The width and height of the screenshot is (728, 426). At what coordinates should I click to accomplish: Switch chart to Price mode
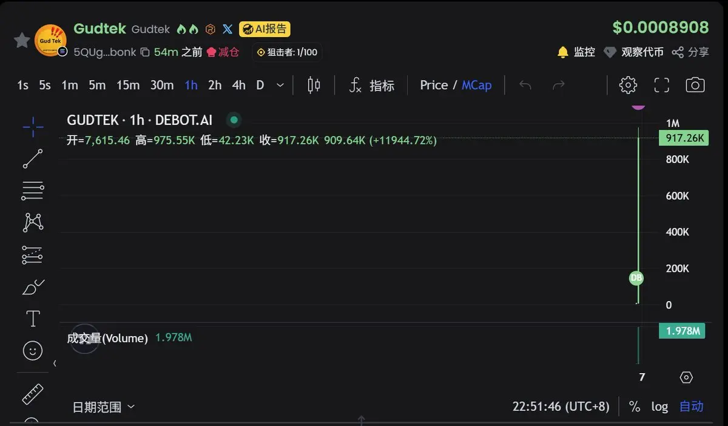tap(434, 86)
